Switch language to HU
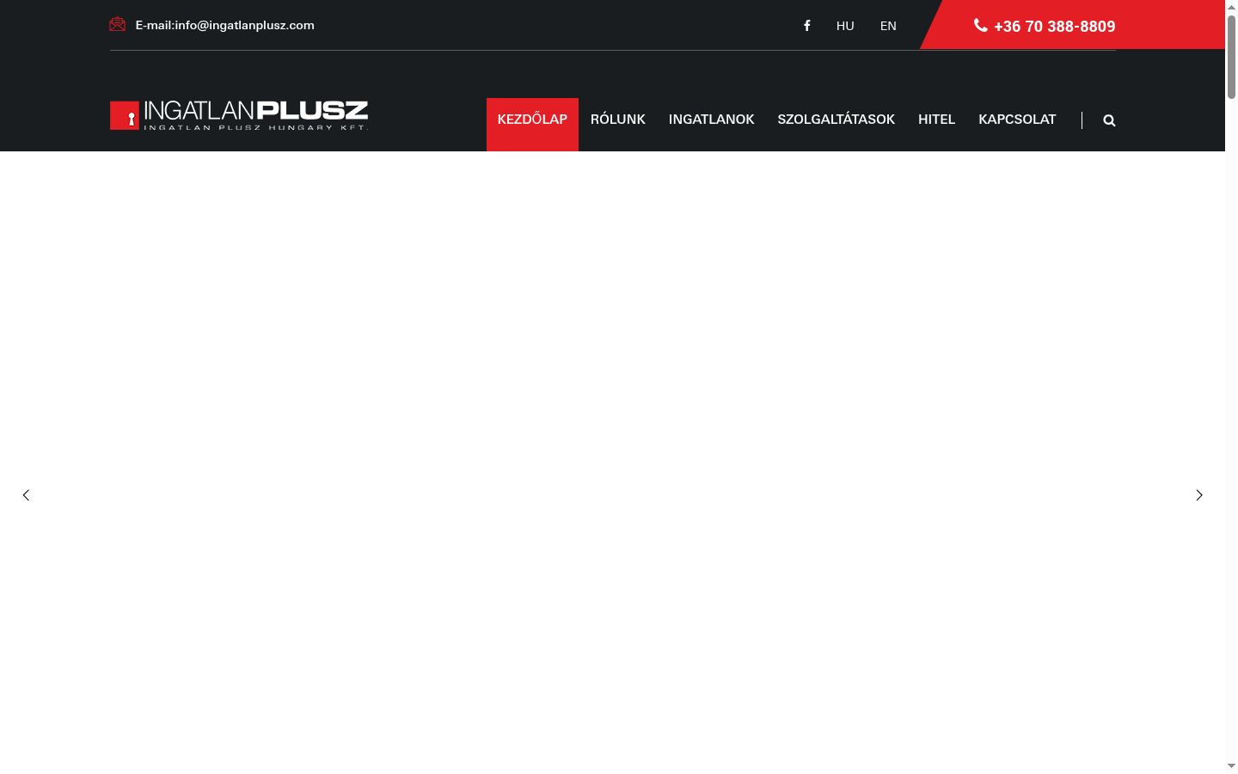This screenshot has height=774, width=1238. click(845, 26)
